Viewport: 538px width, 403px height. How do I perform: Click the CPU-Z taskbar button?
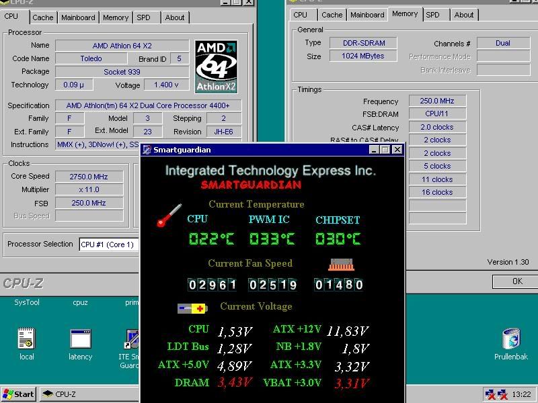[89, 394]
